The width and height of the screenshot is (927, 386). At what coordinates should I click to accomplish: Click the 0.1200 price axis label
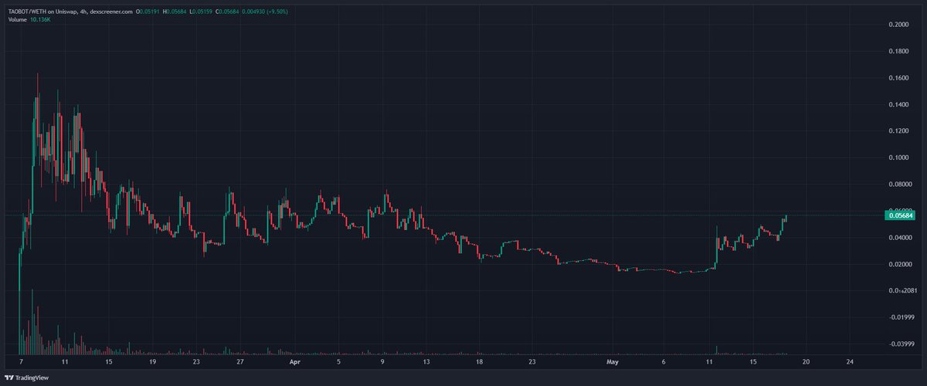(898, 131)
